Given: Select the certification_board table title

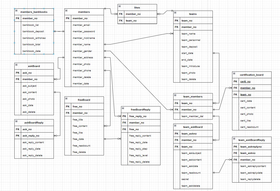Looking at the screenshot, I should point(252,75).
